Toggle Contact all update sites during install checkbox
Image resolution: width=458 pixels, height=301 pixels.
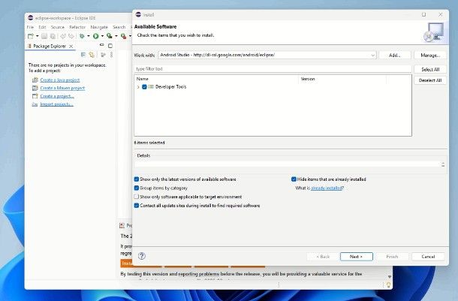point(137,206)
